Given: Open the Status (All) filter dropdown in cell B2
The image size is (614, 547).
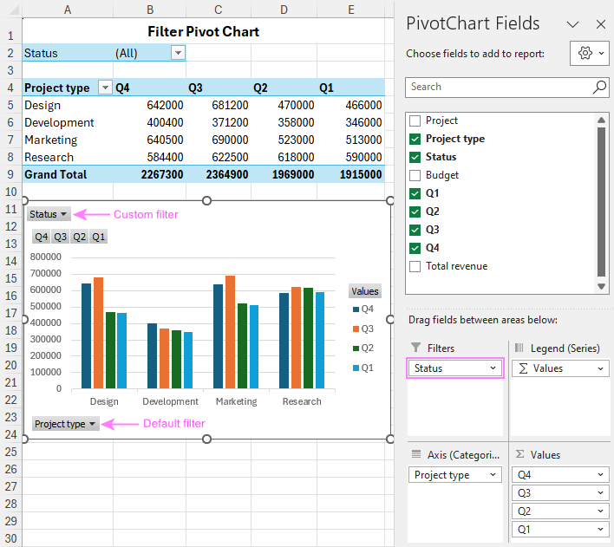Looking at the screenshot, I should 178,53.
